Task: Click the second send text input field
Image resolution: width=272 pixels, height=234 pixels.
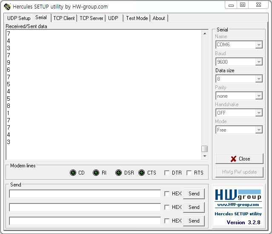Action: 85,207
